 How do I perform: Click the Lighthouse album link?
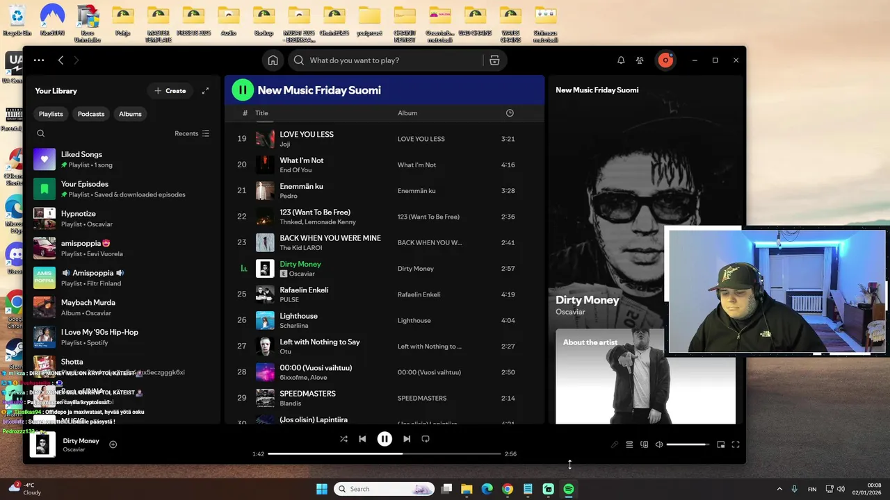(414, 321)
